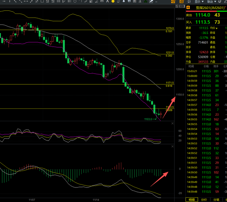Click the 总手 value 714601
227x202 pixels.
[203, 43]
